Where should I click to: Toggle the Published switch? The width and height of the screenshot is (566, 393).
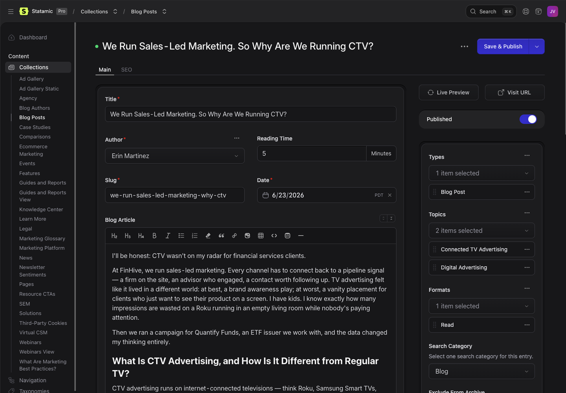pyautogui.click(x=528, y=119)
